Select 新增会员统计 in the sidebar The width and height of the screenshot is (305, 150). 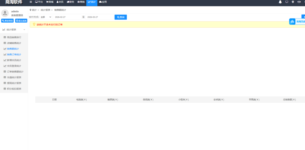(x=14, y=60)
